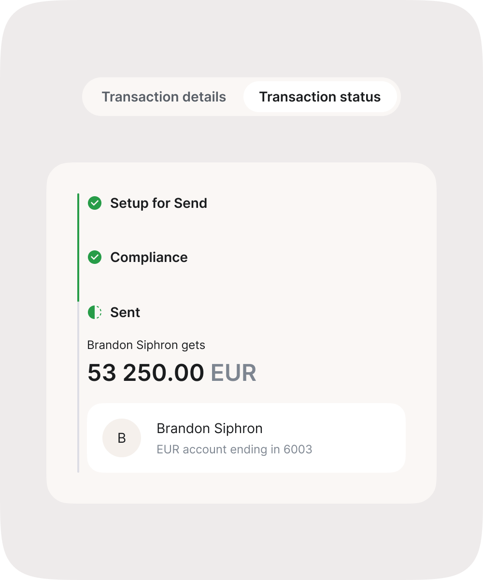Image resolution: width=483 pixels, height=580 pixels.
Task: Click the green completed section of progress line
Action: [78, 246]
